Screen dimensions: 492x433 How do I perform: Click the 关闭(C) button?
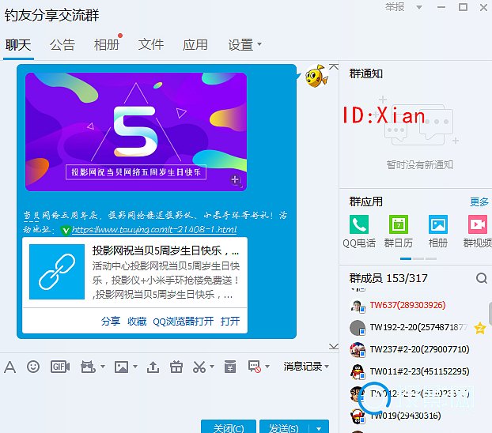229,427
